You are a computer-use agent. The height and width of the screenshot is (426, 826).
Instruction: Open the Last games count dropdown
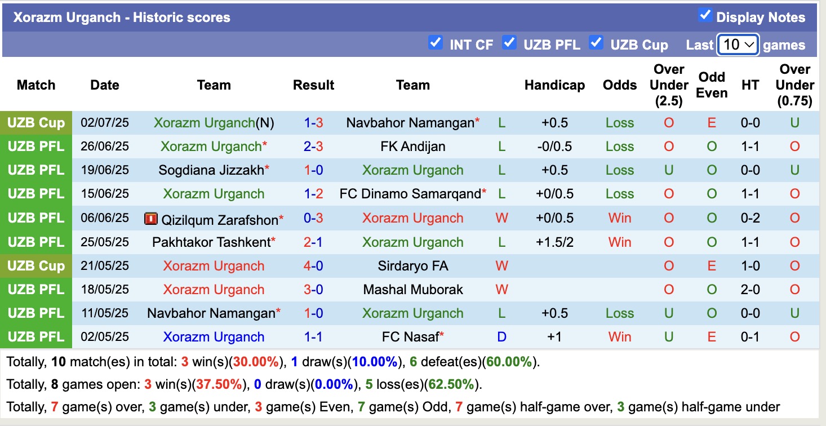click(738, 44)
